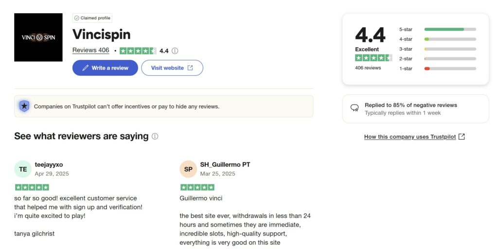Click the info icon next to 'See what reviewers are saying'
Image resolution: width=498 pixels, height=249 pixels.
(155, 136)
